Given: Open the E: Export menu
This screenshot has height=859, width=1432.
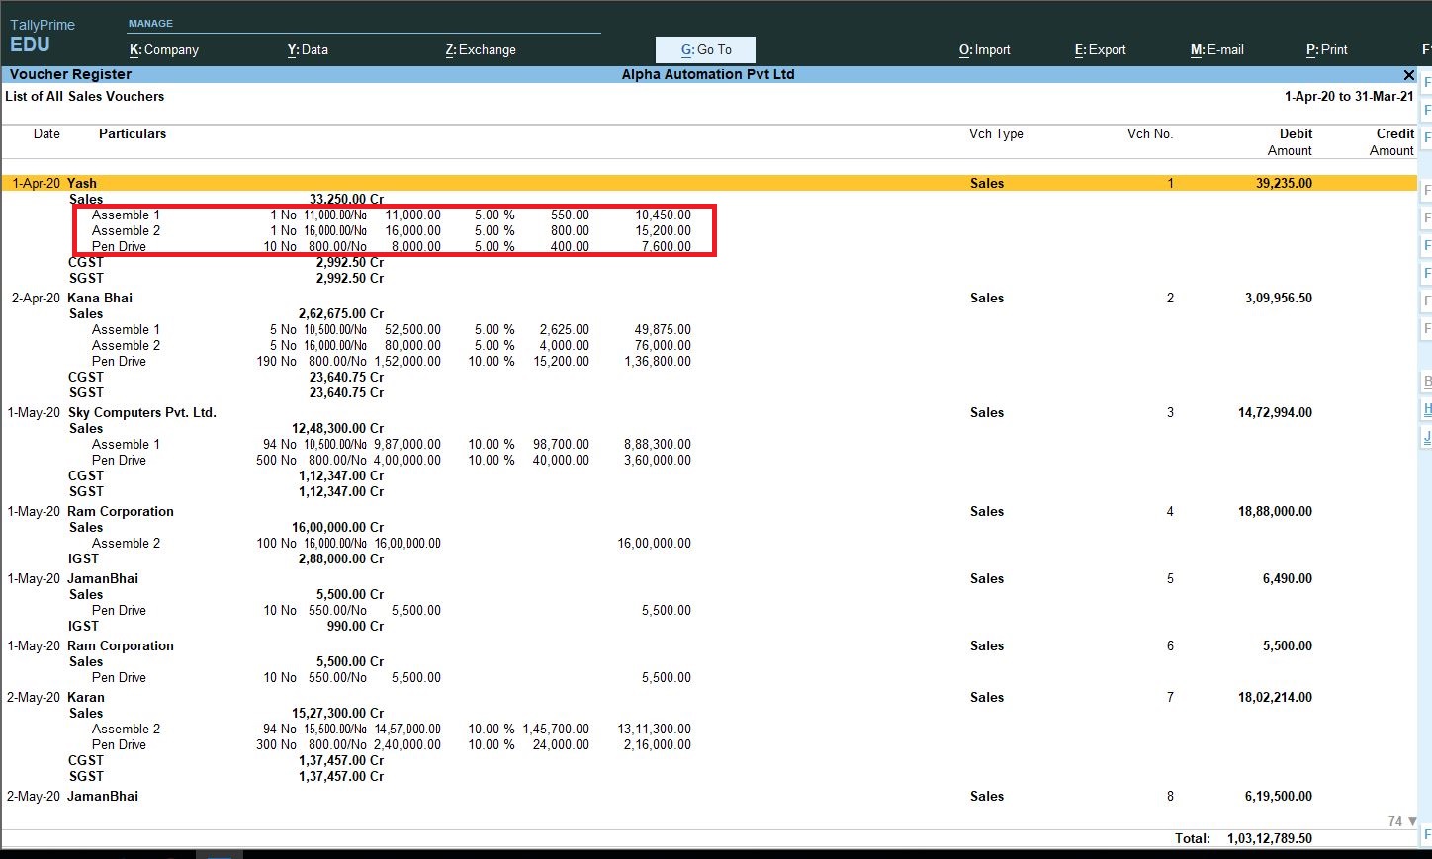Looking at the screenshot, I should (1100, 49).
